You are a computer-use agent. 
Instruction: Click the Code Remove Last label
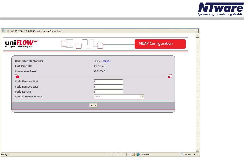[x=26, y=86]
